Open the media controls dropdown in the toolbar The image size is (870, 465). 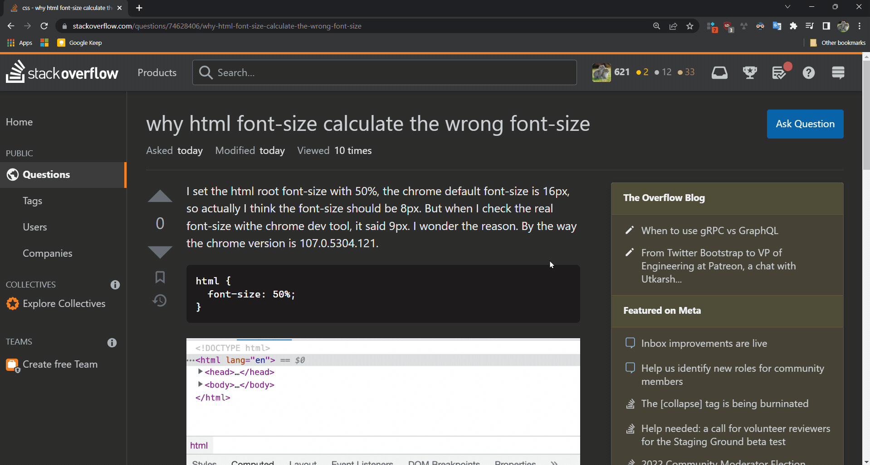tap(810, 26)
